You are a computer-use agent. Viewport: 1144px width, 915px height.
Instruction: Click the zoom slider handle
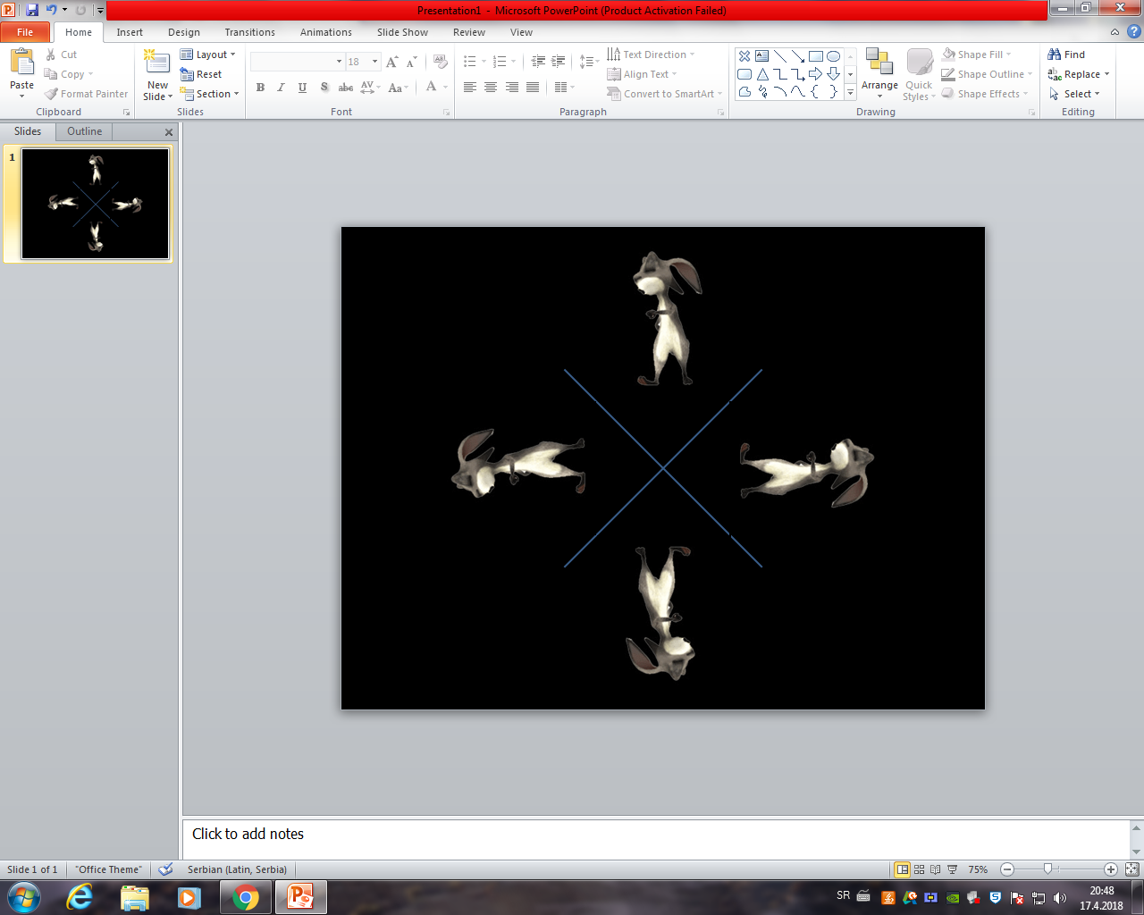tap(1048, 869)
